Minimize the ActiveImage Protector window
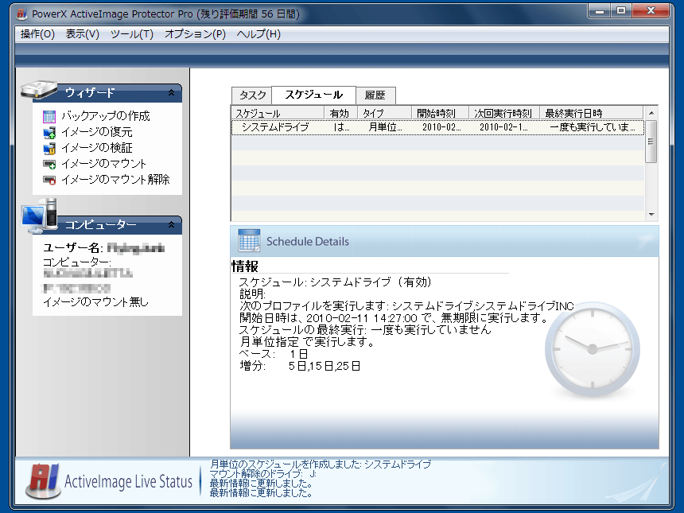The image size is (684, 513). pyautogui.click(x=600, y=11)
